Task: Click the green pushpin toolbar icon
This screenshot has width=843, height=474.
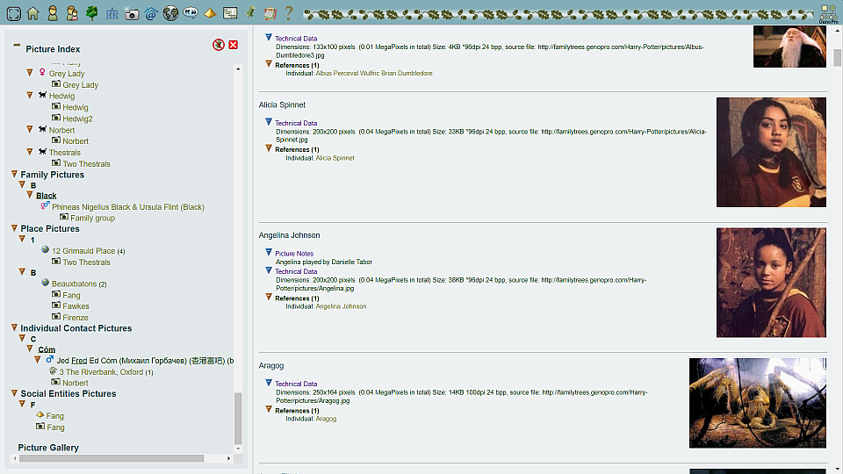Action: tap(250, 12)
